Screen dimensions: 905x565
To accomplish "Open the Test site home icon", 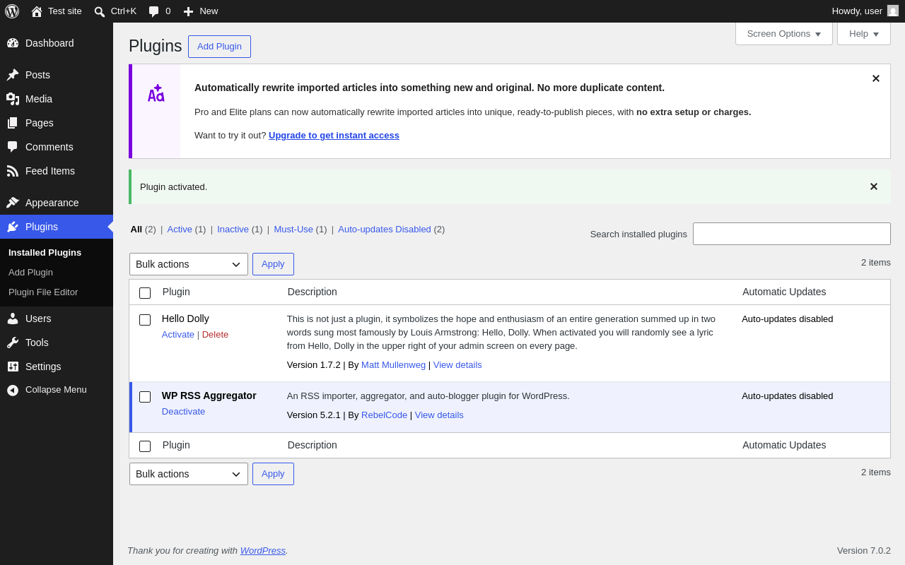I will click(37, 11).
